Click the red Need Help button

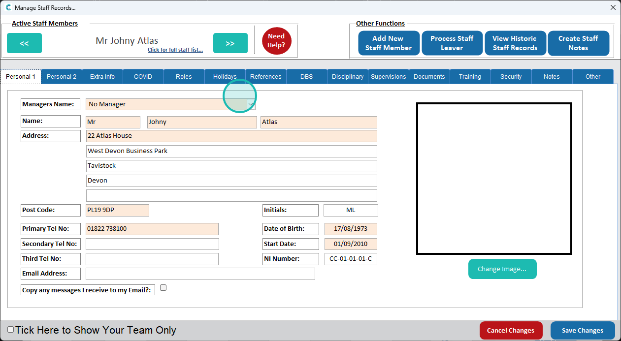[x=276, y=41]
